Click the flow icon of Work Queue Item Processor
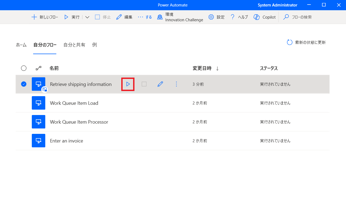346x209 pixels. pyautogui.click(x=39, y=122)
